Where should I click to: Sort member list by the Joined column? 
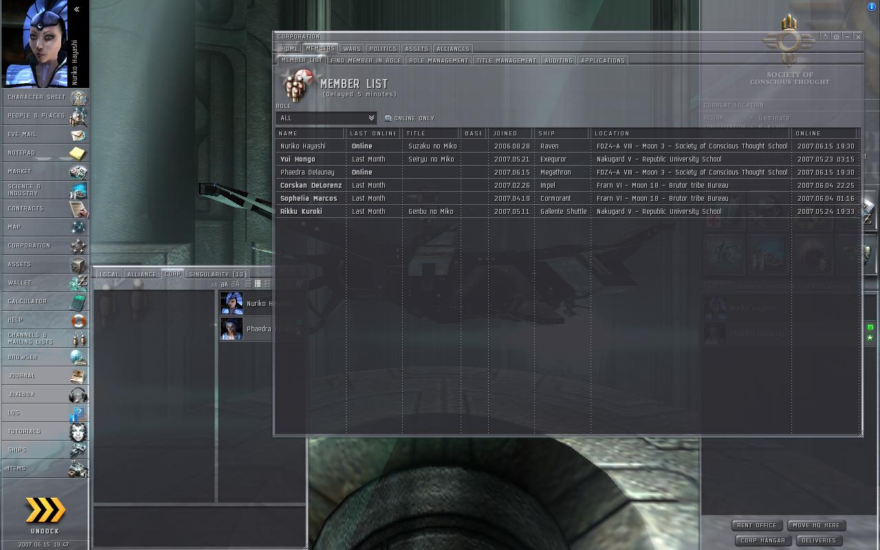(x=510, y=133)
